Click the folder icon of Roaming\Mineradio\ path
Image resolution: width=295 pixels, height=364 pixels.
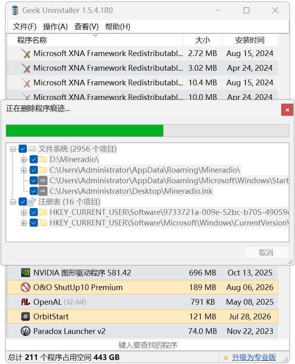[x=43, y=170]
